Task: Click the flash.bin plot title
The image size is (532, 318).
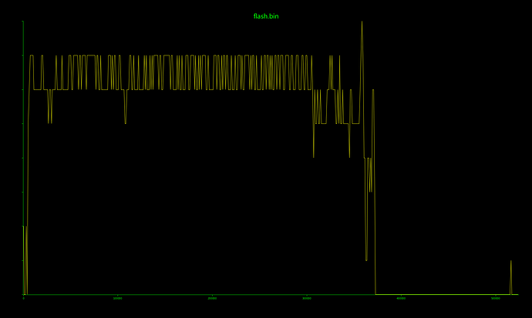Action: coord(266,16)
